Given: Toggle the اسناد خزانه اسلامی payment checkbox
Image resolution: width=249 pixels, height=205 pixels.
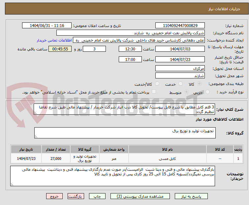Looking at the screenshot, I should (154, 92).
